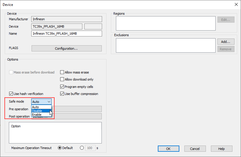The width and height of the screenshot is (241, 157).
Task: Toggle Use buffer compression checkbox
Action: coord(62,94)
